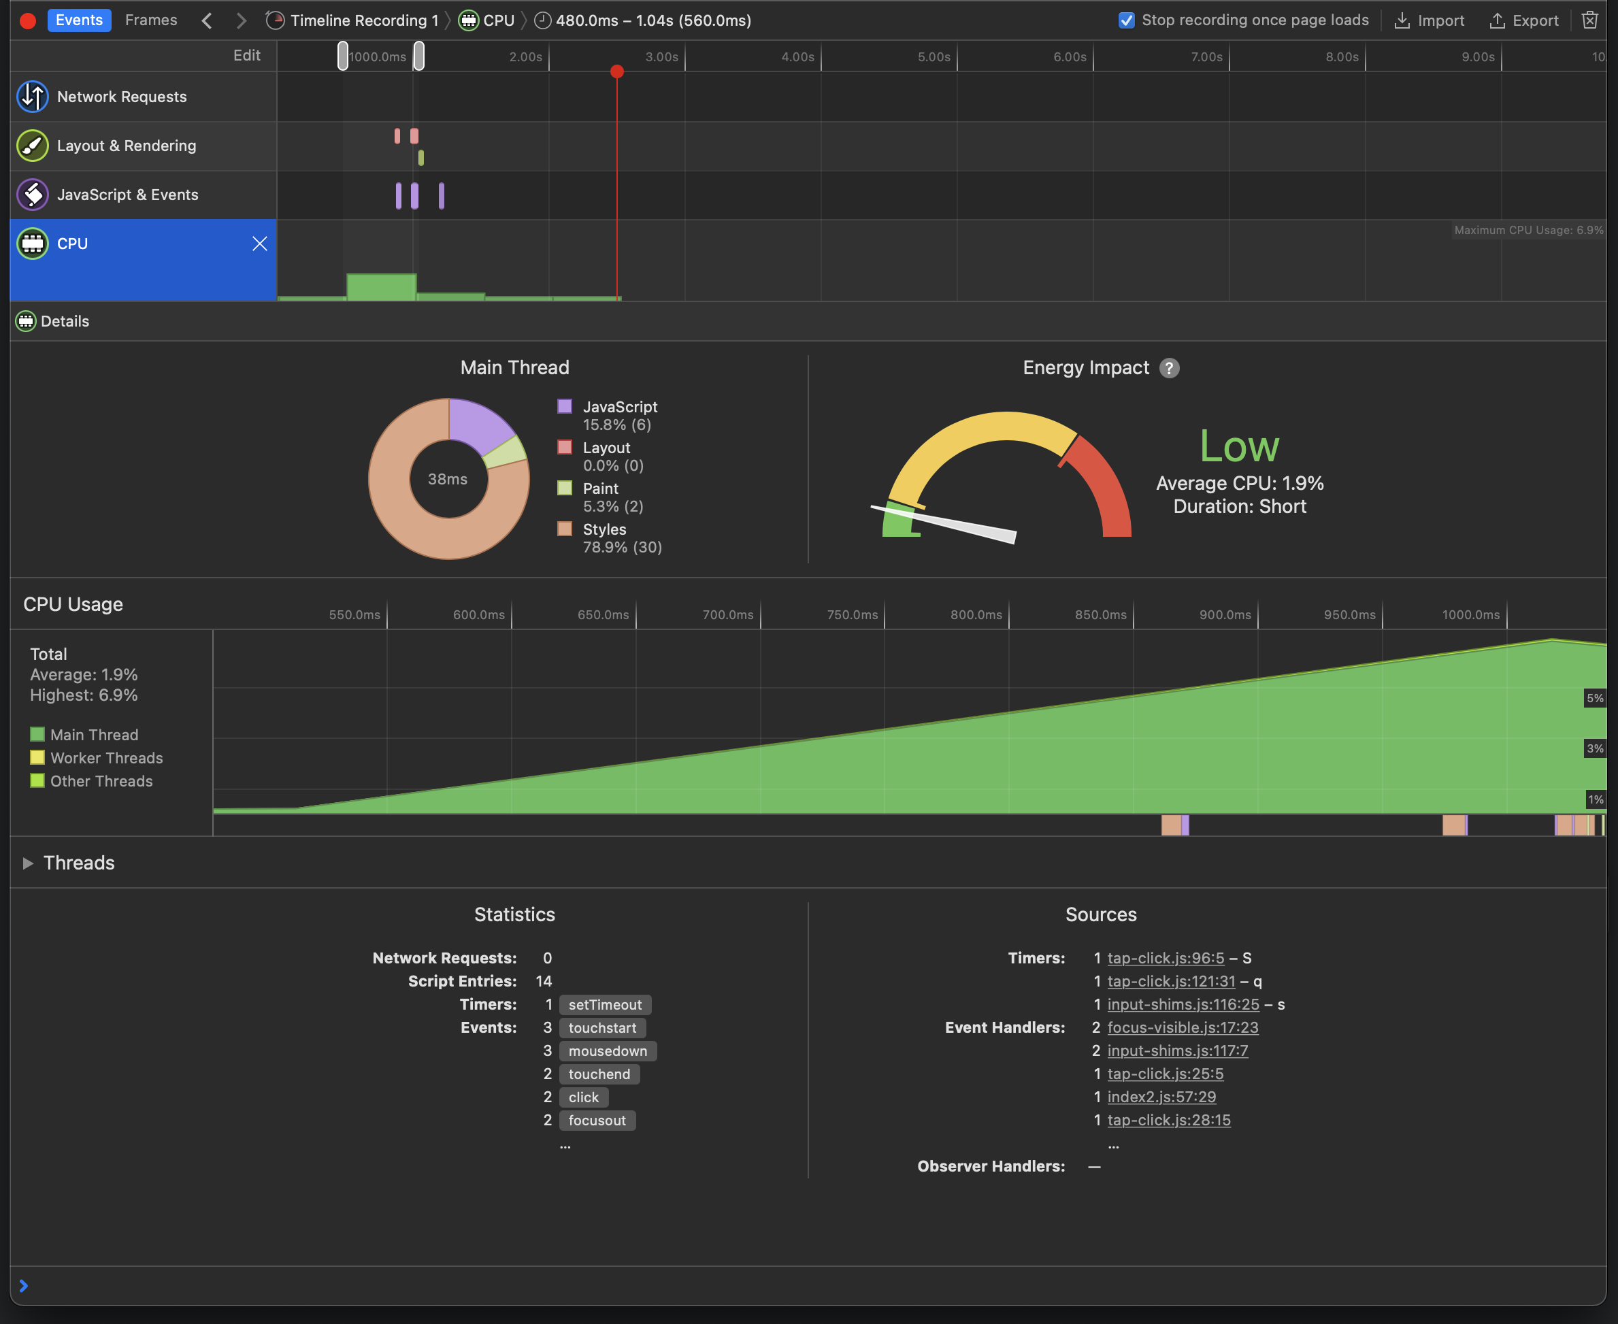Open tap-click.js:25:5 source link
Viewport: 1618px width, 1324px height.
[1165, 1074]
